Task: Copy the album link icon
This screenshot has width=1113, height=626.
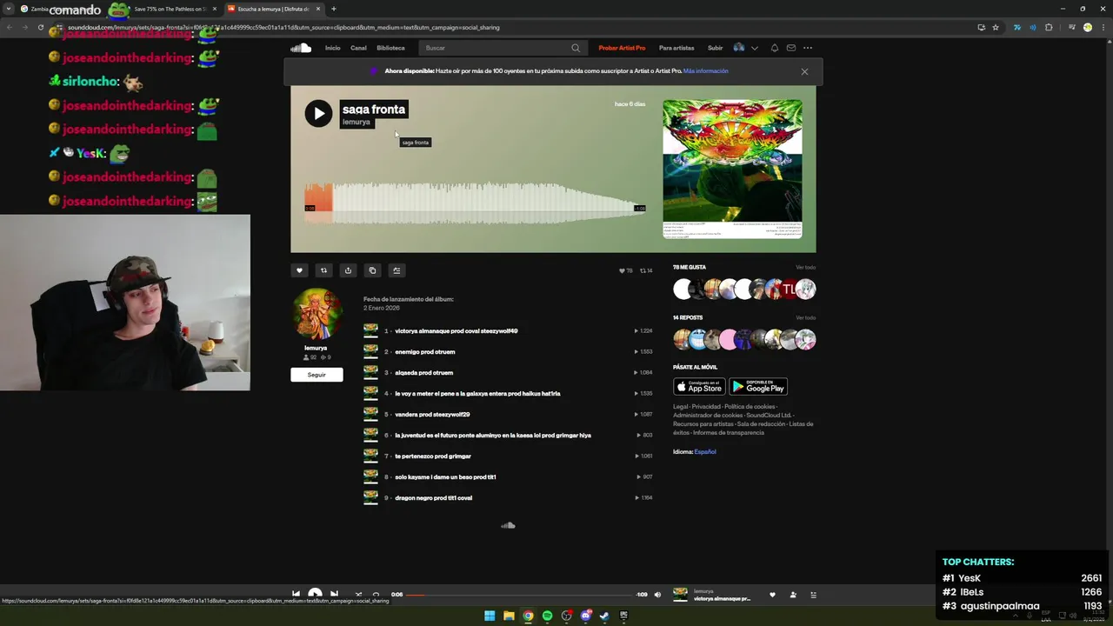Action: pos(372,270)
